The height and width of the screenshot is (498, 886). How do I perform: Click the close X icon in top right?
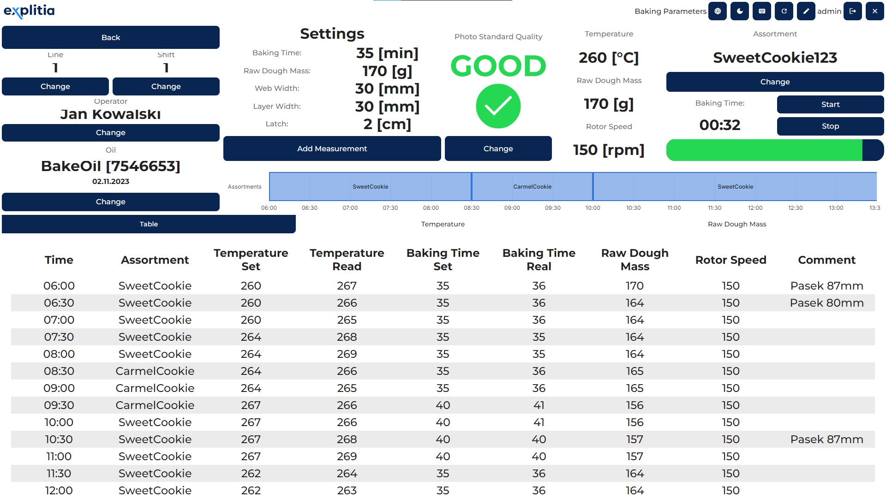(x=874, y=10)
